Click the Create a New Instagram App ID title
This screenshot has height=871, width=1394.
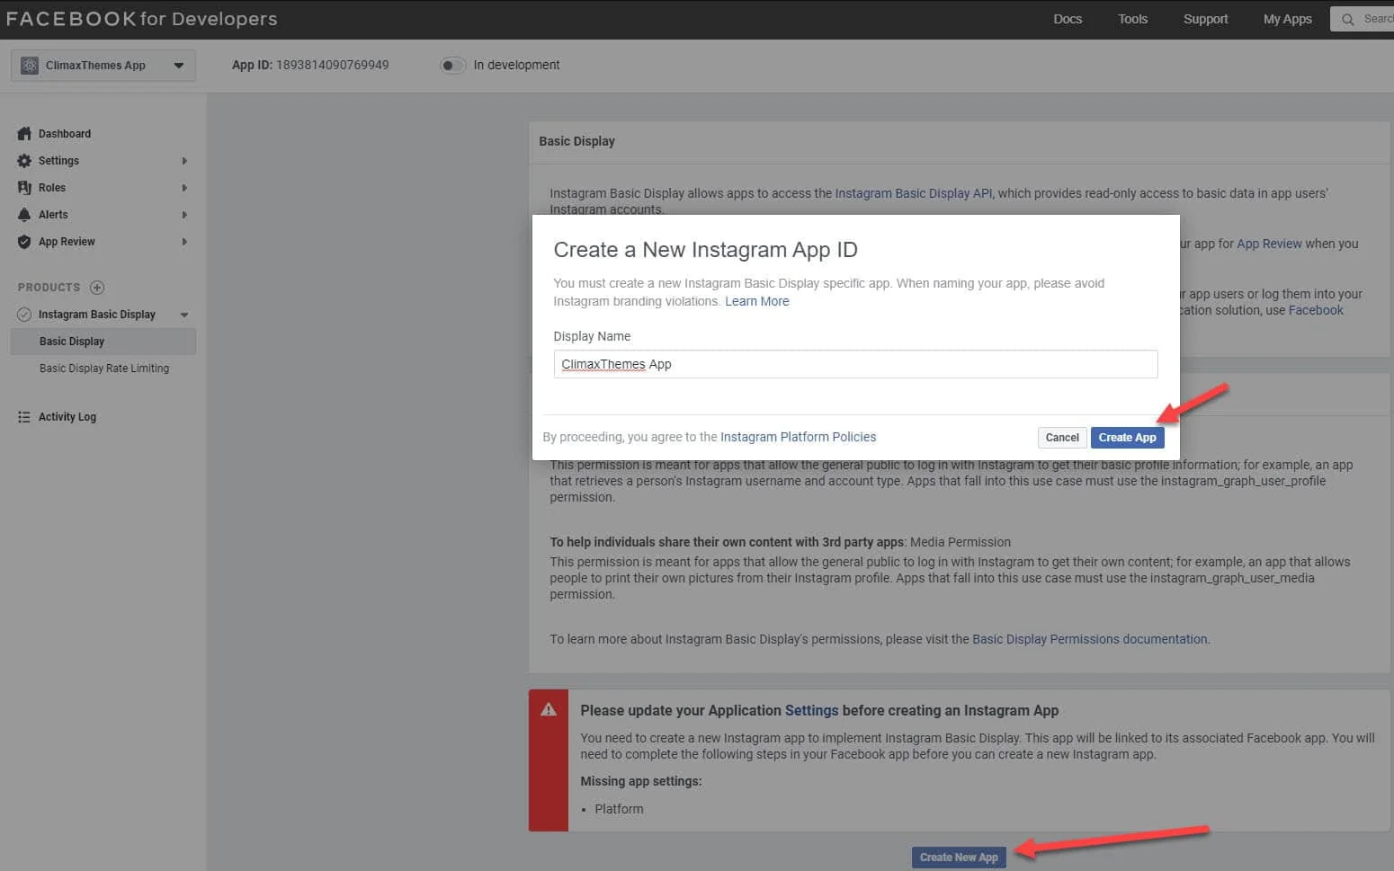click(705, 250)
